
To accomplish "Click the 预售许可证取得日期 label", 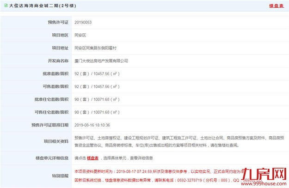I will click(50, 125).
